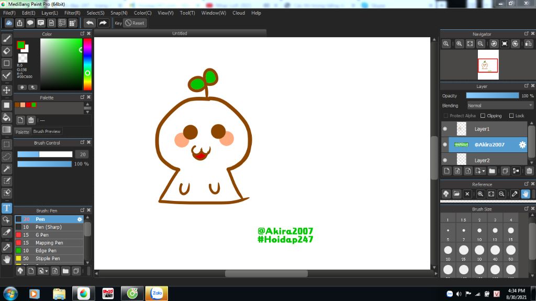This screenshot has height=301, width=536.
Task: Open Zalo from the Windows taskbar
Action: 157,293
